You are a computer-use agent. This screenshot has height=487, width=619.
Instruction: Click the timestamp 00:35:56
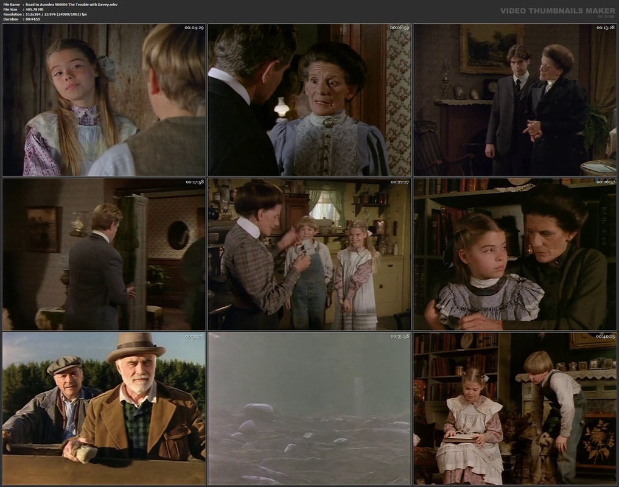click(399, 337)
